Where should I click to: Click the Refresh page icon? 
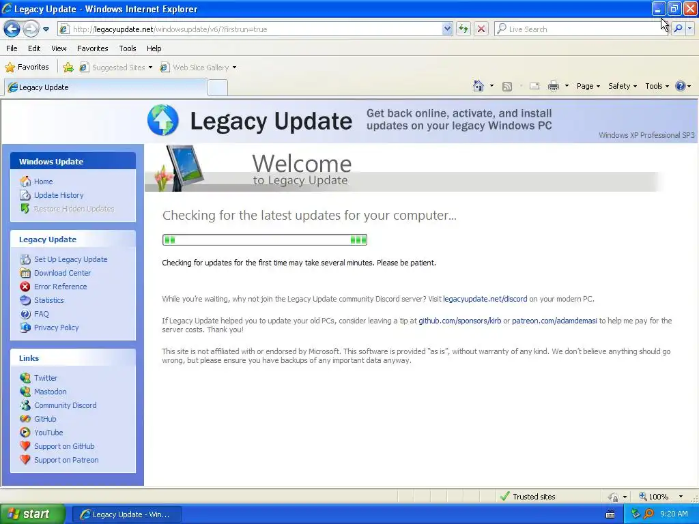pyautogui.click(x=463, y=29)
